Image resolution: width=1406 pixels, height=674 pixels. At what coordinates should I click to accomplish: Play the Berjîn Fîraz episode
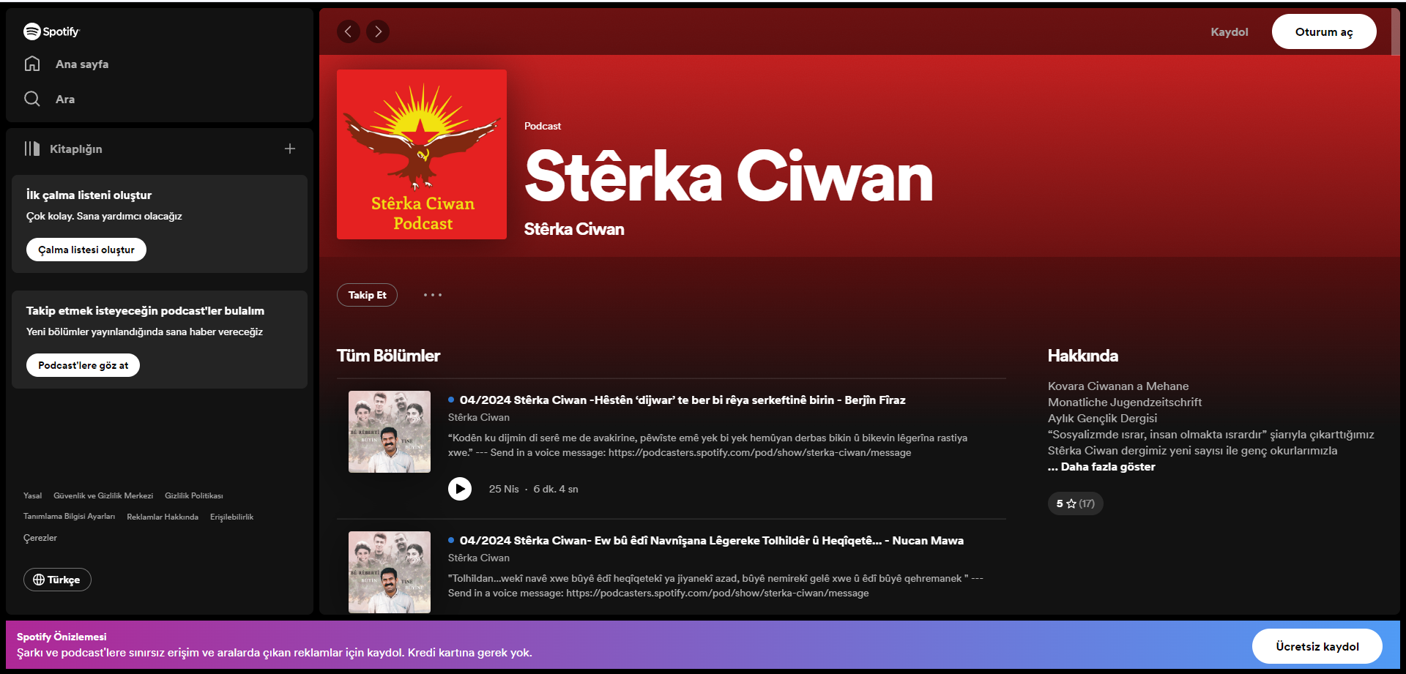tap(460, 489)
